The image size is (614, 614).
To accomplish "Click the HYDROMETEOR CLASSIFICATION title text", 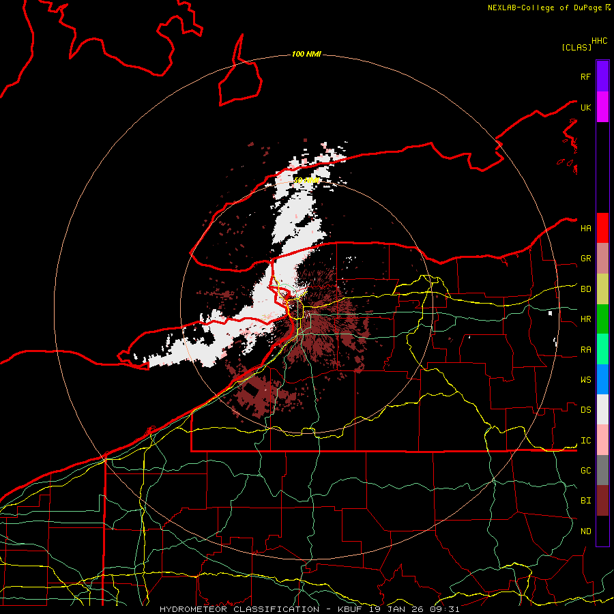I will pyautogui.click(x=239, y=609).
